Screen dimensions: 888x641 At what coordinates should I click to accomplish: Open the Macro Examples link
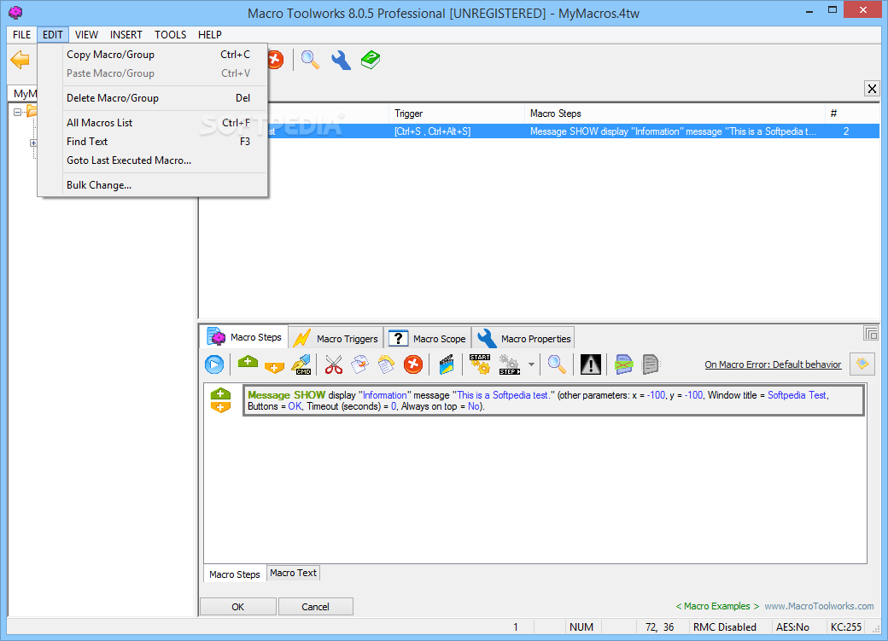point(717,606)
